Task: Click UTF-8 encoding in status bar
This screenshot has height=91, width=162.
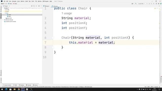Action: 152,87
